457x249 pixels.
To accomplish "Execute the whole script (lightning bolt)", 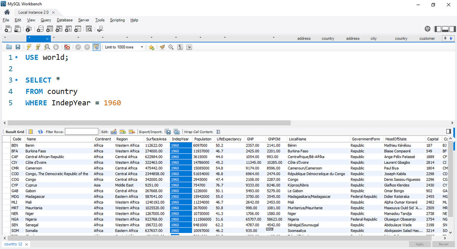I will (29, 47).
